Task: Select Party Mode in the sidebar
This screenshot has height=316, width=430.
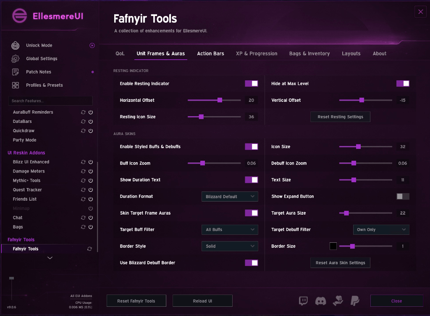Action: [x=24, y=140]
